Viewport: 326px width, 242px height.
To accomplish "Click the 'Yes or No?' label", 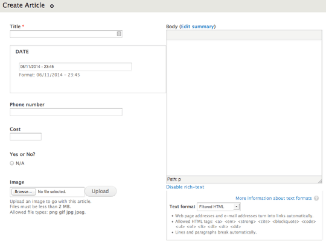I will (x=22, y=154).
